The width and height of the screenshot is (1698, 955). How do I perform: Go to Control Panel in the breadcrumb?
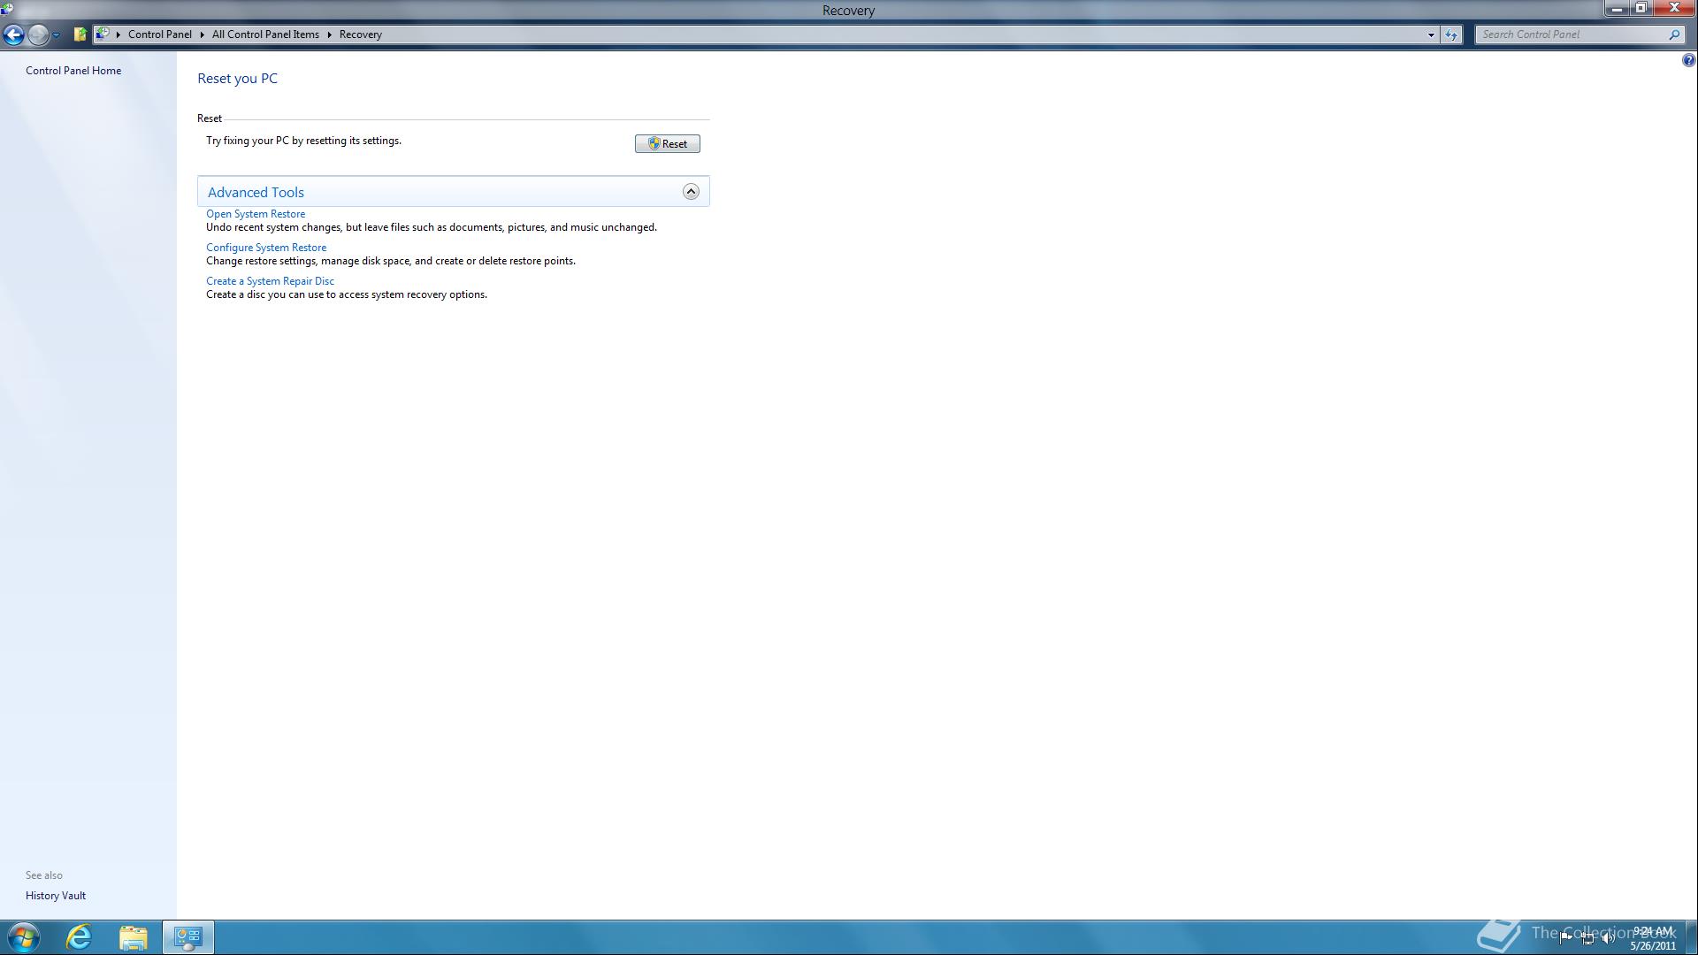[159, 34]
